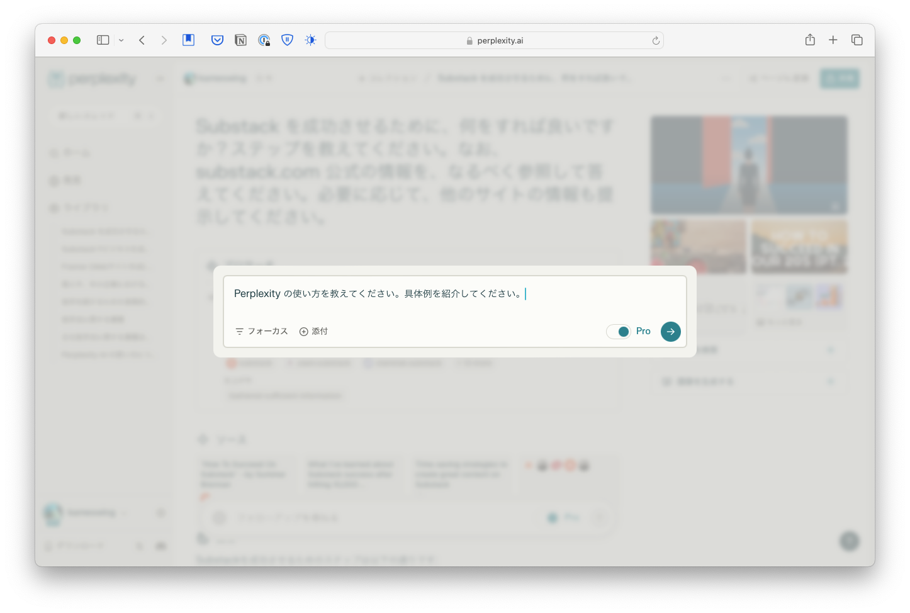This screenshot has width=910, height=613.
Task: Reload the page with the refresh icon
Action: (656, 40)
